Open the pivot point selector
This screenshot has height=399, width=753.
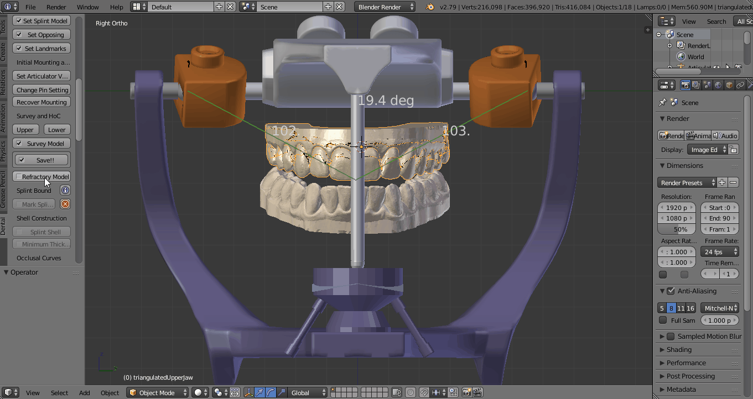(x=221, y=392)
